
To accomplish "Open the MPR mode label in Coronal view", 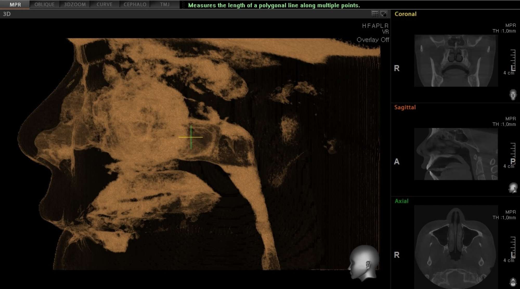I will pyautogui.click(x=510, y=25).
